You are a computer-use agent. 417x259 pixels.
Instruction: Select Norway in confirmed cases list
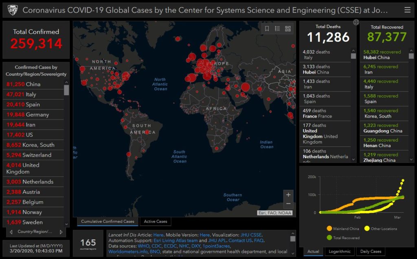coord(33,212)
